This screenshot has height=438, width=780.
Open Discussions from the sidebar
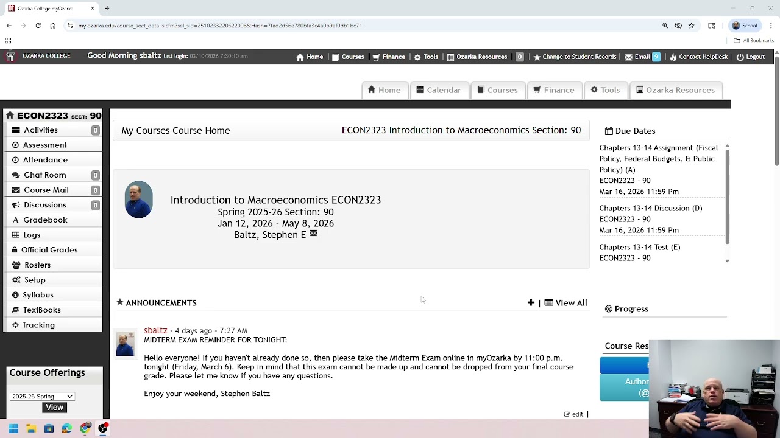click(54, 205)
